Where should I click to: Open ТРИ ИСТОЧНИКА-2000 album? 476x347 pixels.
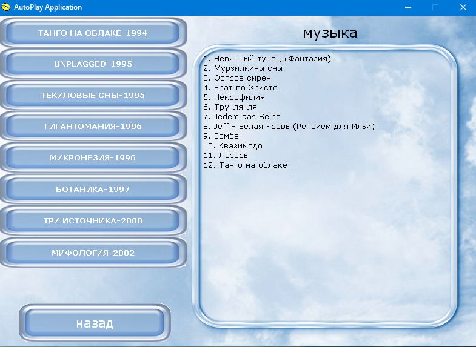point(93,221)
